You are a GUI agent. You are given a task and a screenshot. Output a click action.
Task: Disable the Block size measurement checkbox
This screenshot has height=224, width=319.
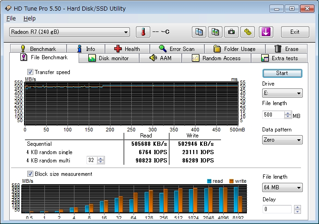point(31,174)
